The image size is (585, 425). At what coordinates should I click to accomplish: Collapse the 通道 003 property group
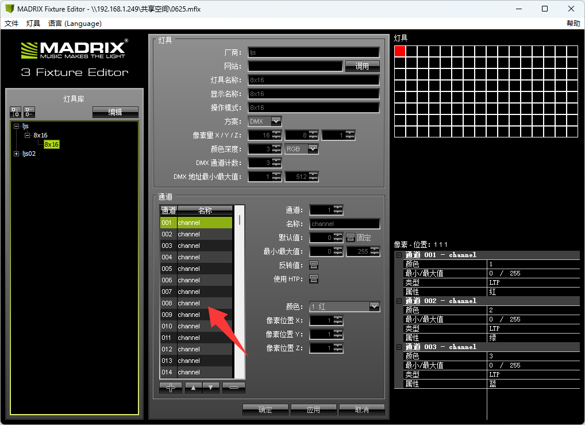click(x=399, y=347)
